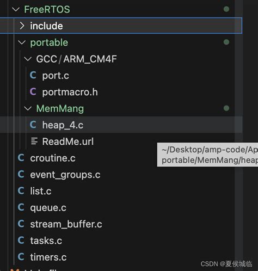
Task: Click the C icon beside port.c
Action: click(33, 75)
